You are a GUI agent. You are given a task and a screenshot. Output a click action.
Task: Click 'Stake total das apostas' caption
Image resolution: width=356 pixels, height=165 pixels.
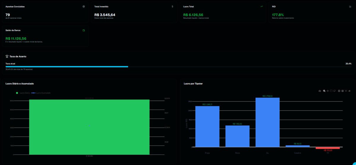coord(104,18)
